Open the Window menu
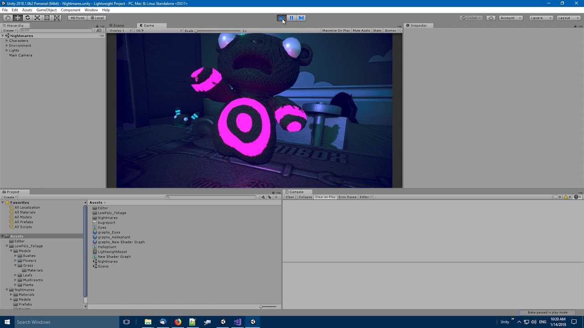Image resolution: width=584 pixels, height=328 pixels. pyautogui.click(x=91, y=10)
